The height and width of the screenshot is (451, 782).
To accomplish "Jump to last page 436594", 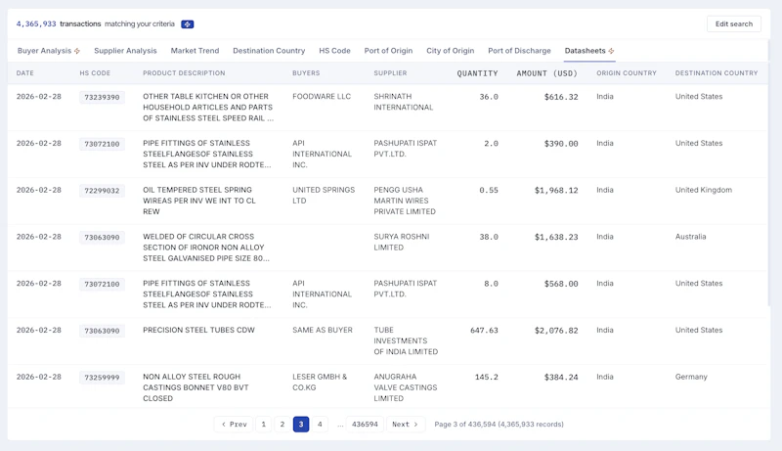I will (365, 424).
